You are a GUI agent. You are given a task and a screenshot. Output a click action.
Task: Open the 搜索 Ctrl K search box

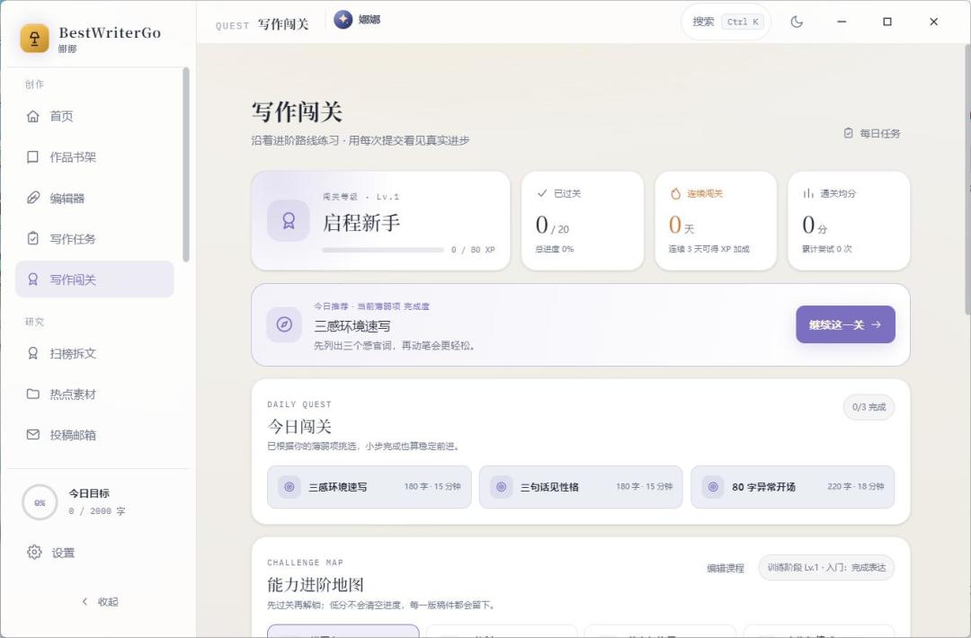(x=726, y=22)
